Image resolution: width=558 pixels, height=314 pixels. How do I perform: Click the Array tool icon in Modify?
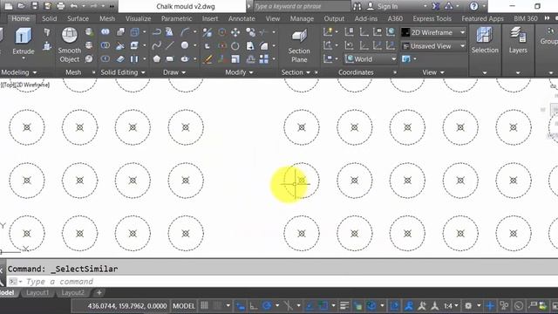point(264,58)
